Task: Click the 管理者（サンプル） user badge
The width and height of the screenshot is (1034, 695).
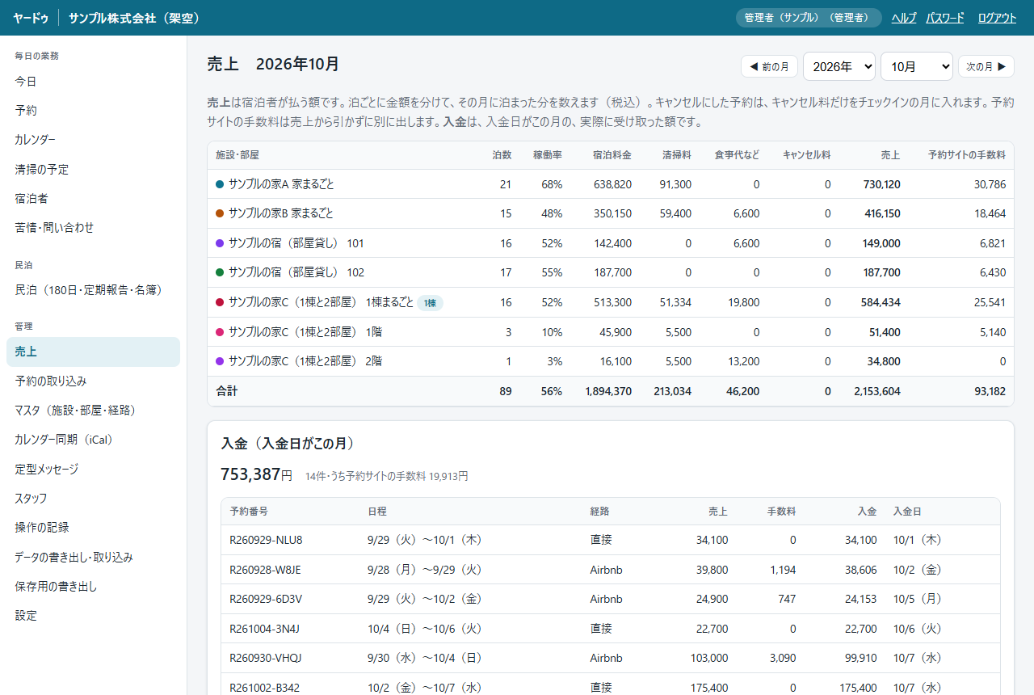Action: [x=809, y=18]
